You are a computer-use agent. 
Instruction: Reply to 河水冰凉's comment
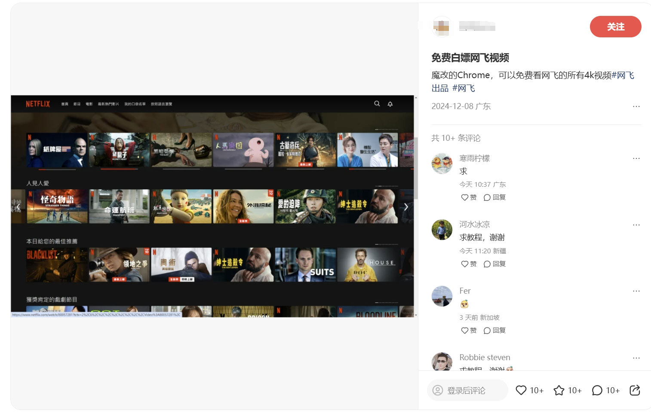coord(494,264)
